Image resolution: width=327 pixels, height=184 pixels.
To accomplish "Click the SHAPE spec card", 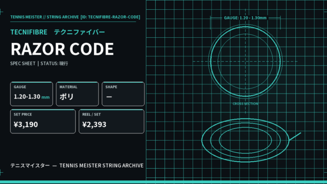I will [123, 94].
